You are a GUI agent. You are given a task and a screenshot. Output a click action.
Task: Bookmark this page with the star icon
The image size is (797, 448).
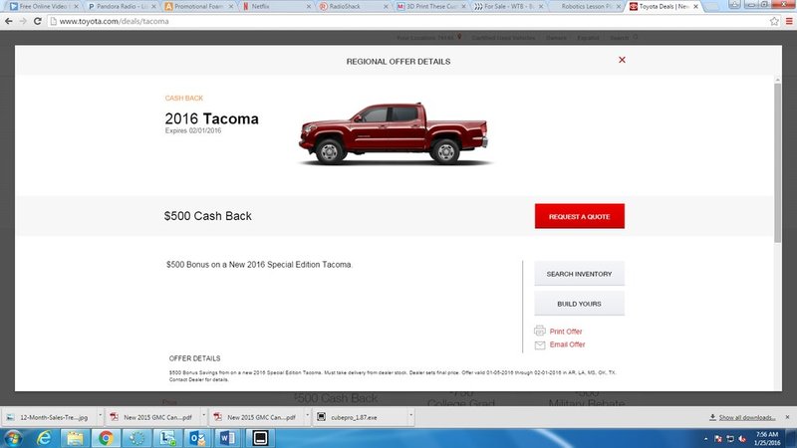(x=774, y=21)
